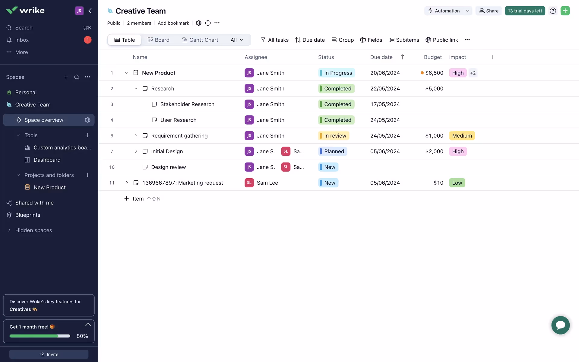The image size is (579, 362).
Task: Open the Automation dropdown arrow
Action: pos(467,11)
